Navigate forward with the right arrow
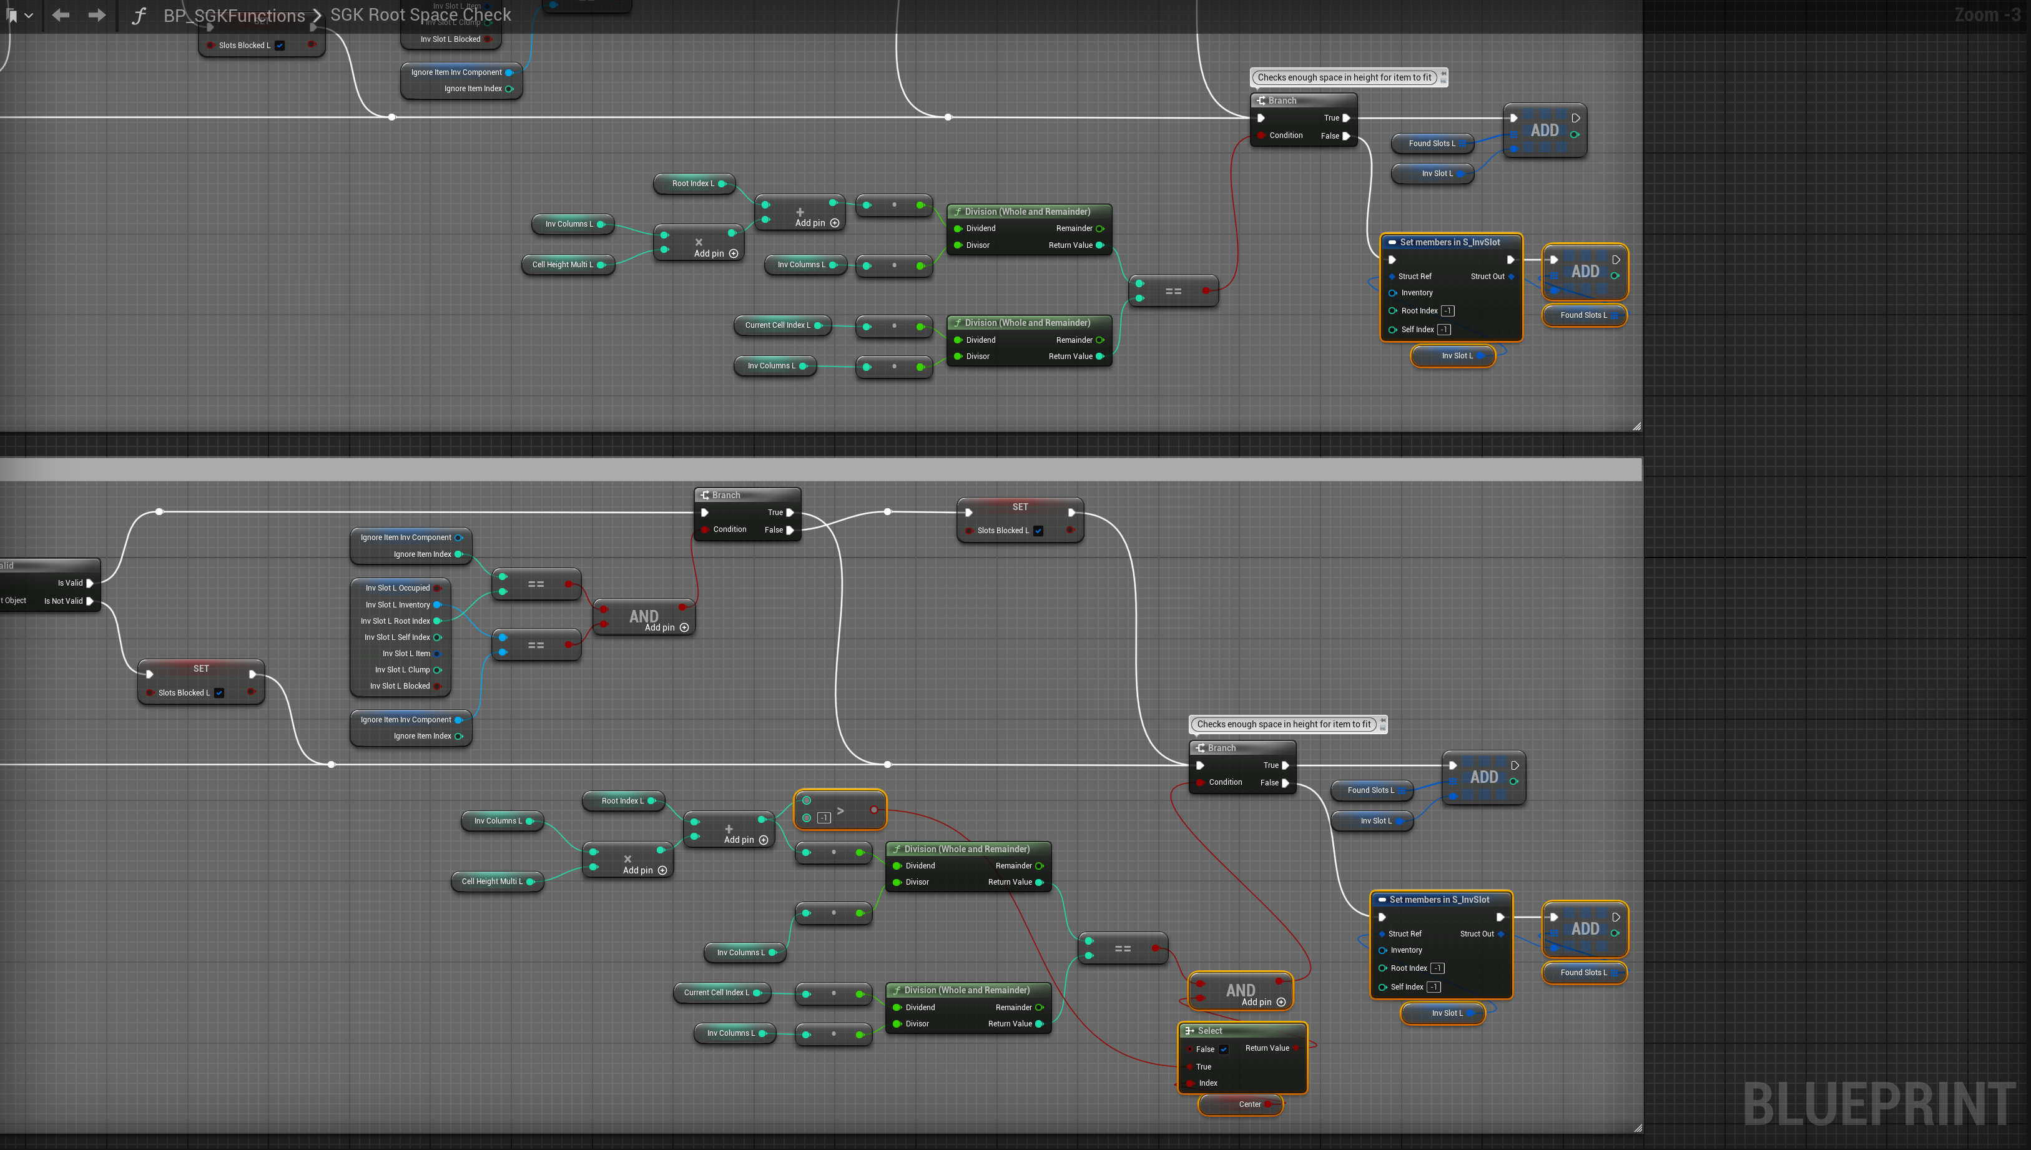This screenshot has width=2031, height=1150. click(x=96, y=15)
